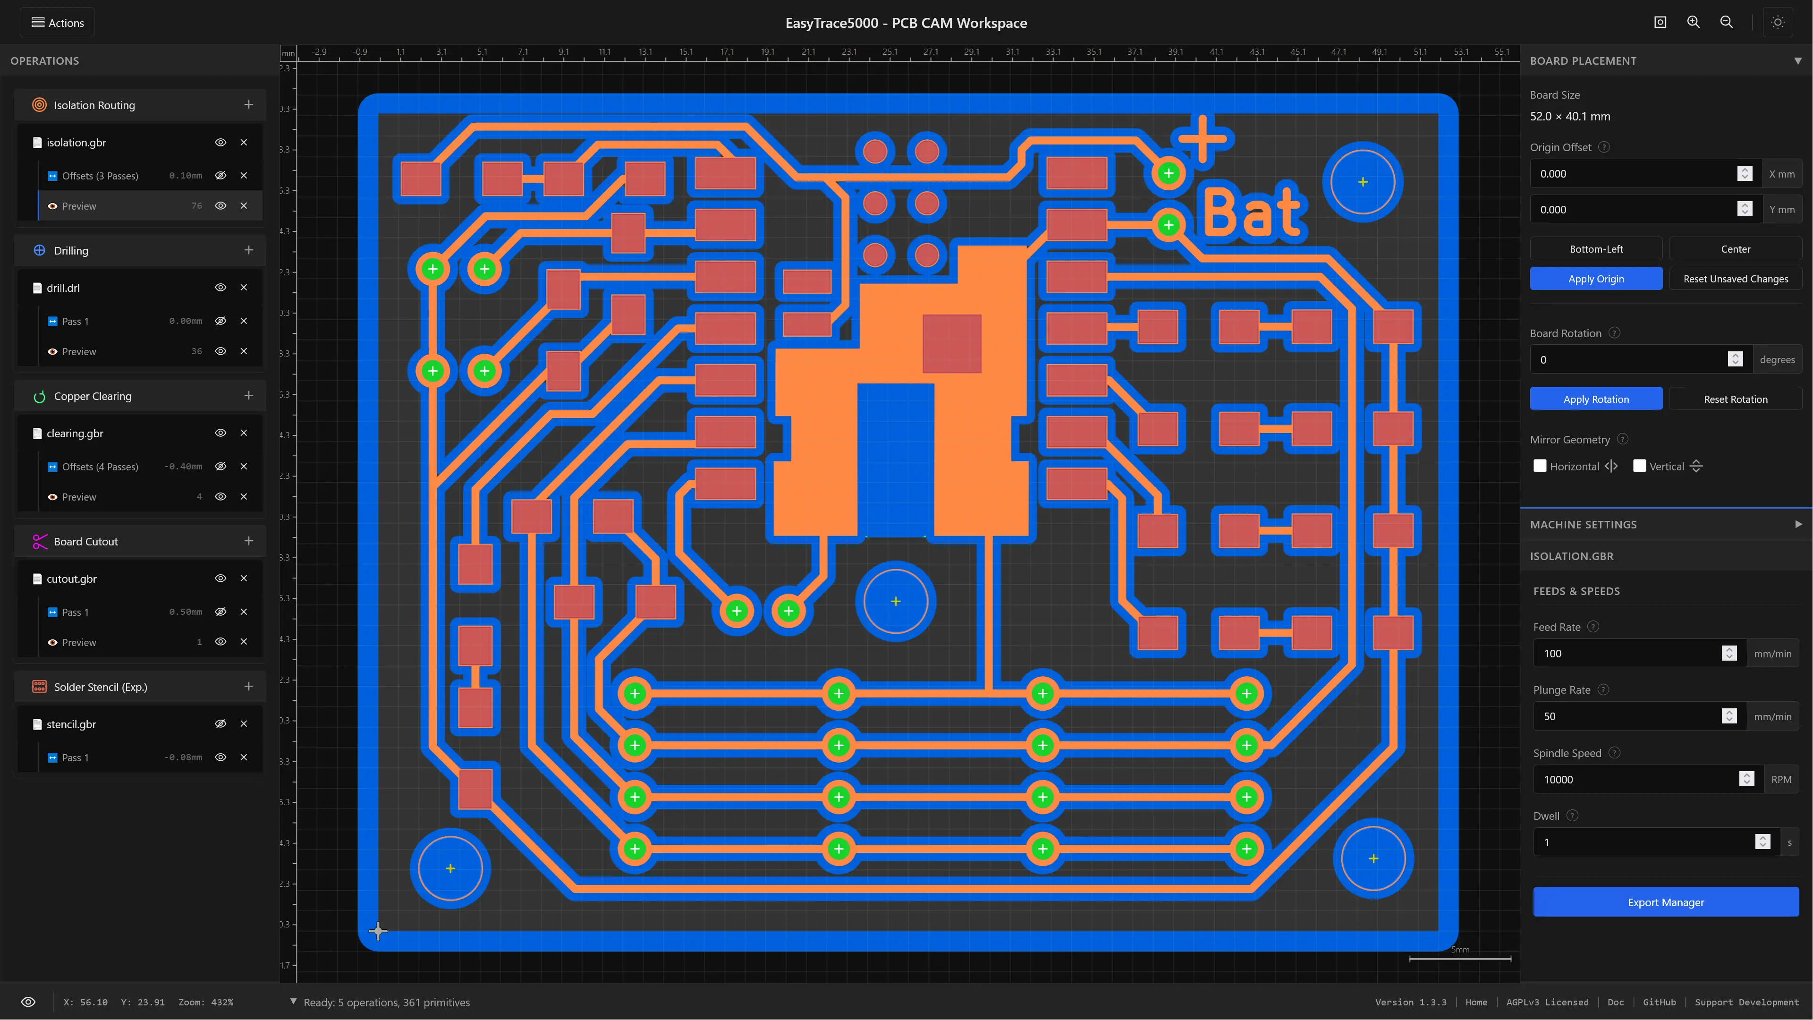This screenshot has width=1813, height=1020.
Task: Remove isolation.gbr file
Action: [244, 142]
